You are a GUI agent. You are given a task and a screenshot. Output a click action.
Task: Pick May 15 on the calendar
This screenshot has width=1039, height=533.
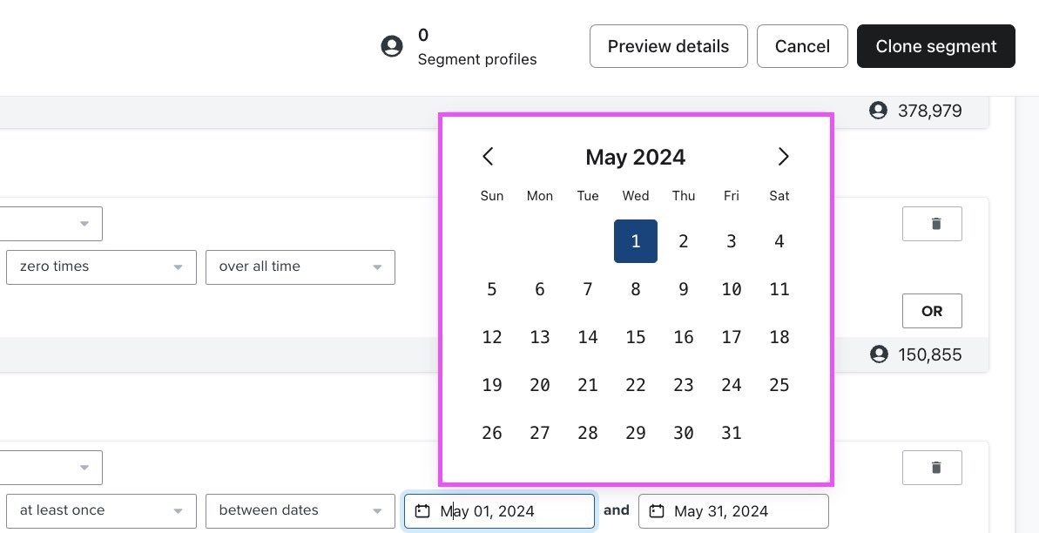(x=636, y=337)
